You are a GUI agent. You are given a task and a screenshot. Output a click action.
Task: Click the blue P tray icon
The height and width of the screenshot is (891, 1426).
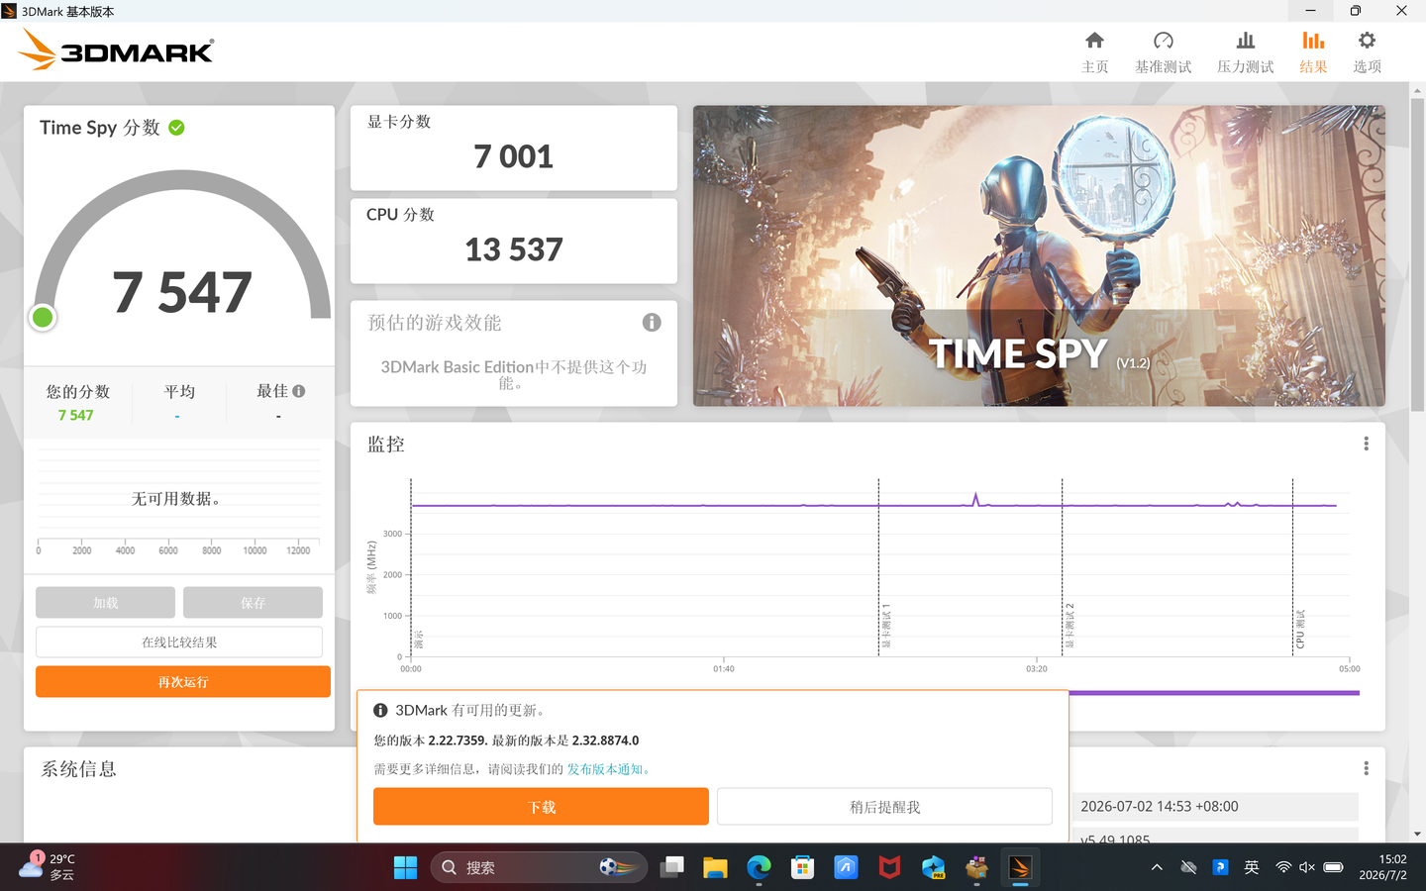tap(1220, 867)
